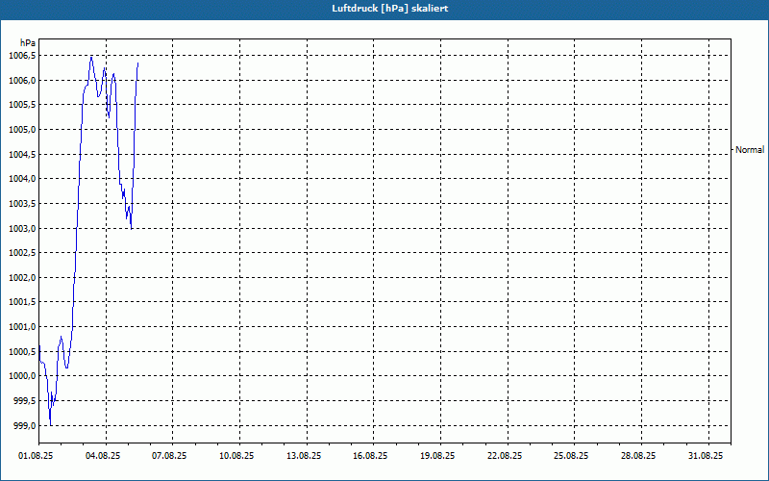Click the 1002,5 y-axis value
This screenshot has width=769, height=481.
click(x=22, y=253)
